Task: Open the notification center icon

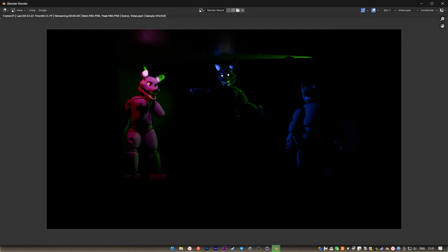Action: click(441, 249)
